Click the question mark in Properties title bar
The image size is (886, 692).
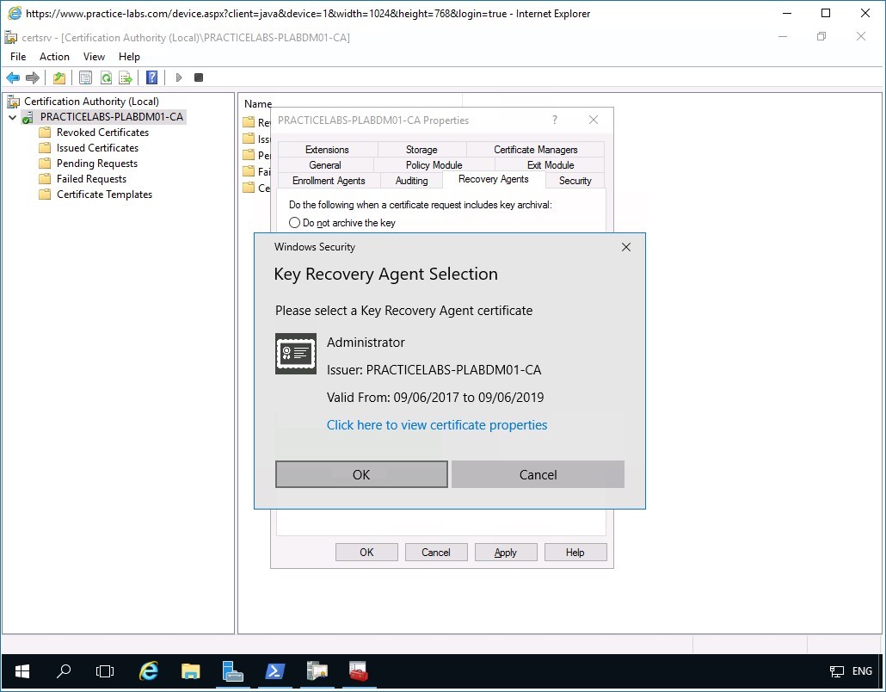point(555,120)
